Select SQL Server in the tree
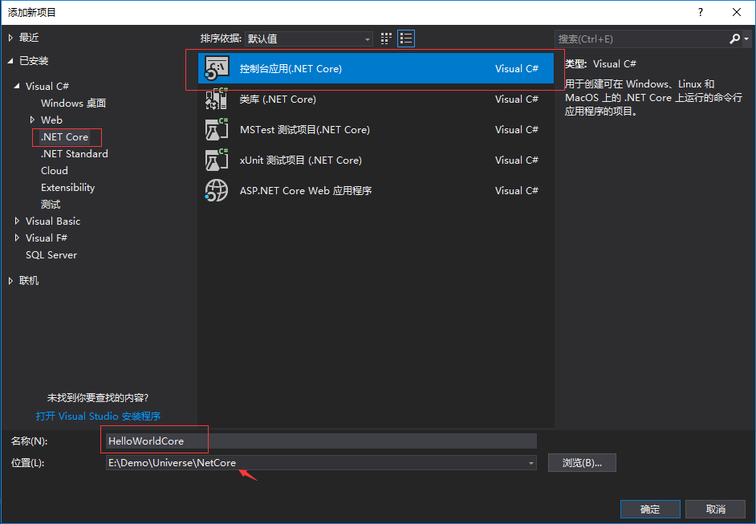Screen dimensions: 756x524 pos(51,255)
